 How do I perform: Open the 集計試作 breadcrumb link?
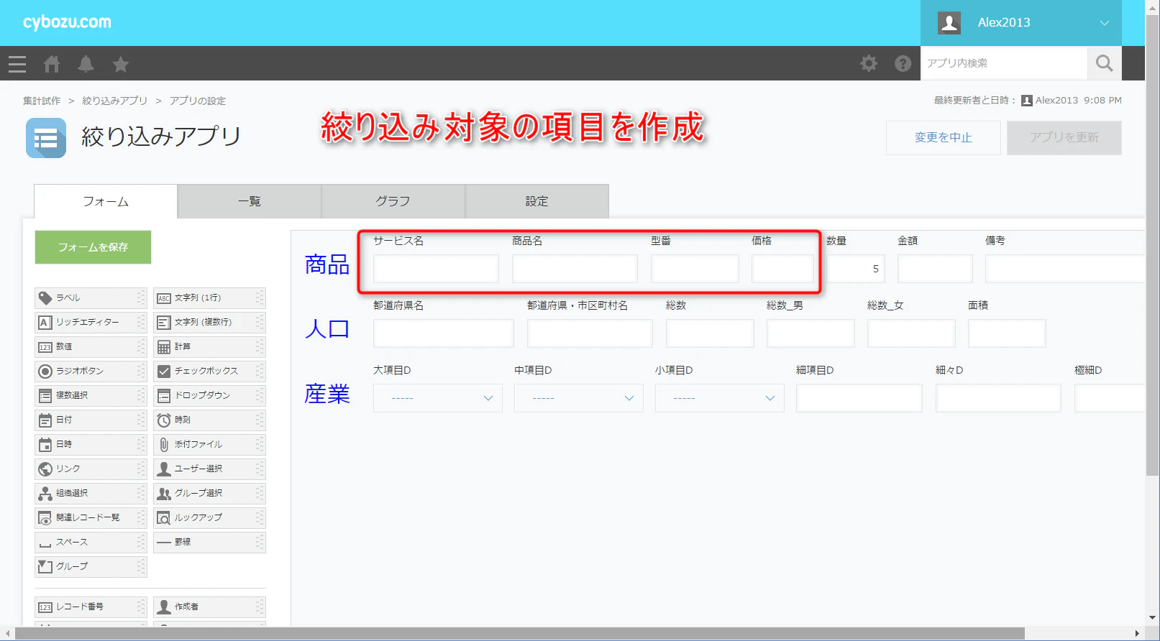coord(42,101)
